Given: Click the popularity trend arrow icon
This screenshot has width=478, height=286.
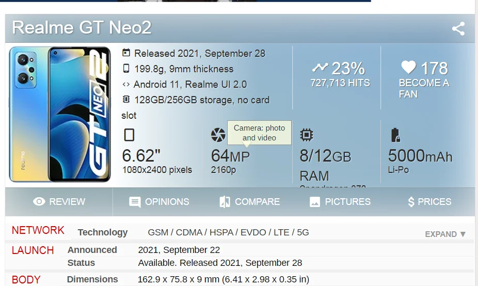Looking at the screenshot, I should tap(320, 67).
